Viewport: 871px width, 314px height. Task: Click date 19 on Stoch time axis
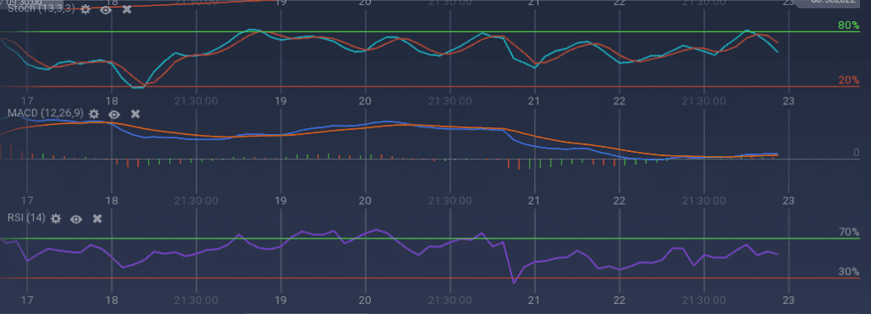(x=281, y=101)
